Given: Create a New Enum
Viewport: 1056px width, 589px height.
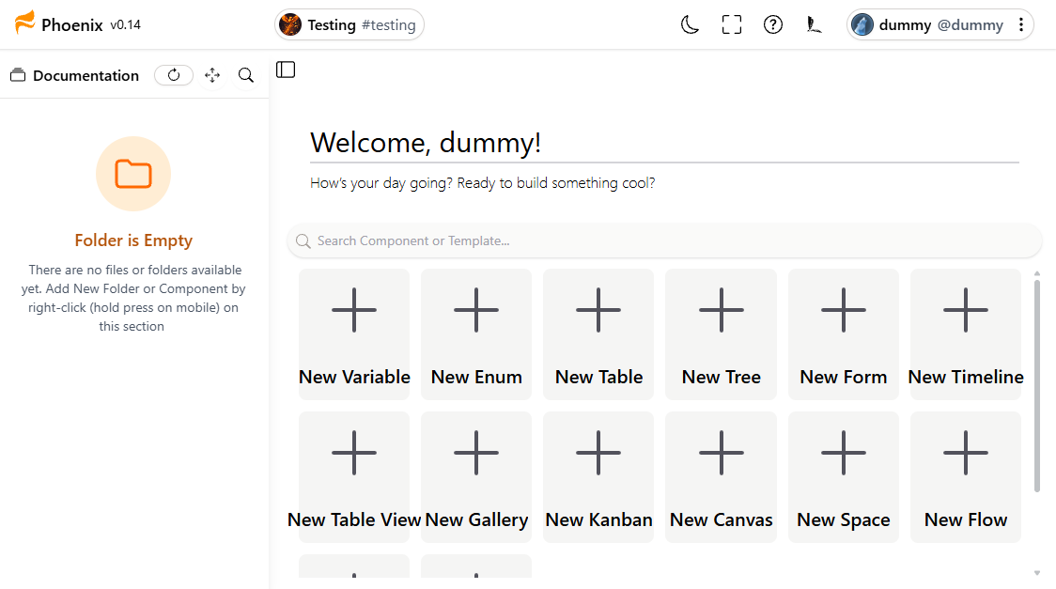Looking at the screenshot, I should [x=476, y=334].
